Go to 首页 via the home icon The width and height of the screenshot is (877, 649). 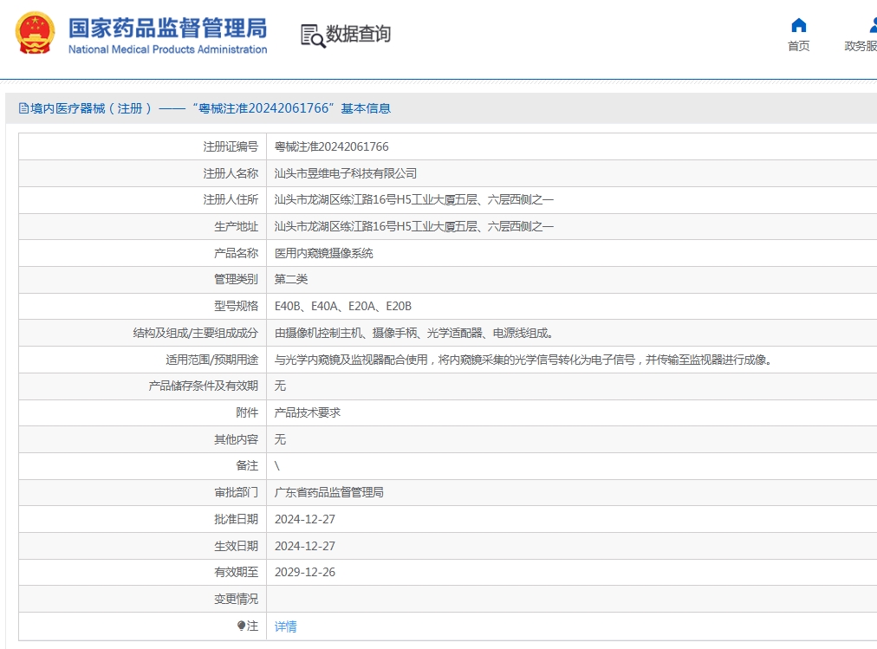(x=799, y=26)
